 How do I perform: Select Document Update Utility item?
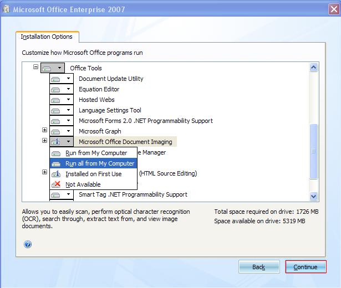[111, 79]
